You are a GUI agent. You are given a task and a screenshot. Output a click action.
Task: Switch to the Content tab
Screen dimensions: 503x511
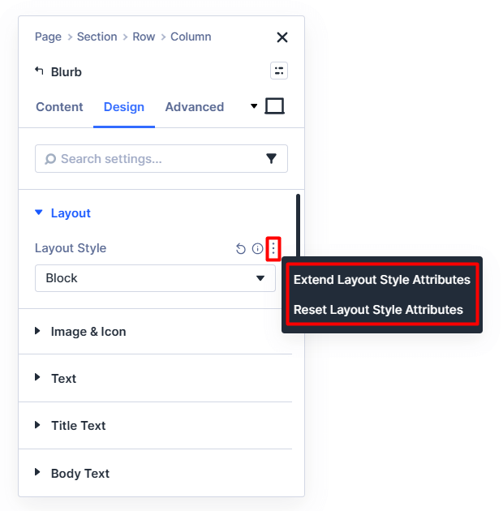click(59, 107)
